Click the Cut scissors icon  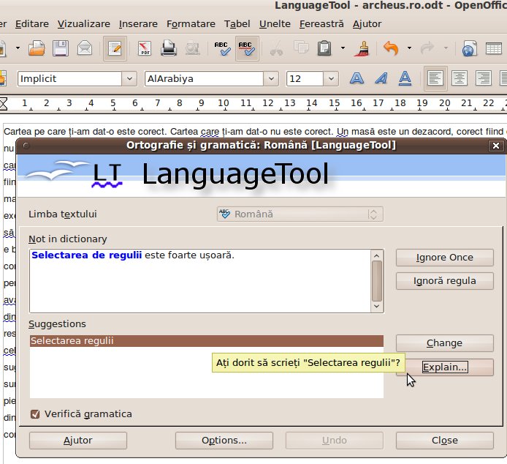[x=276, y=48]
